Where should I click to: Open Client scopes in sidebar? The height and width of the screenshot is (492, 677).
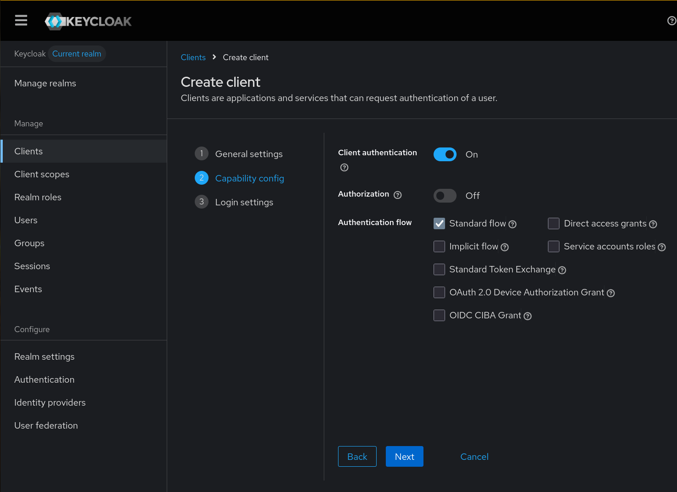pos(84,174)
